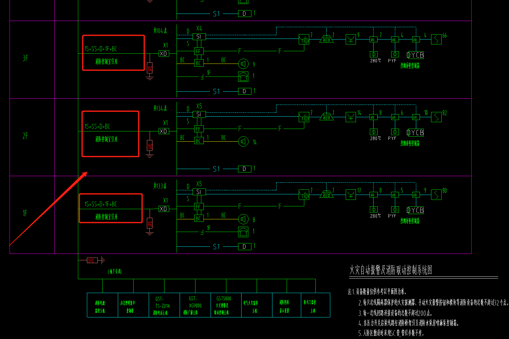The height and width of the screenshot is (339, 509).
Task: Click note 3 about 200点 loop limit
Action: point(395,313)
